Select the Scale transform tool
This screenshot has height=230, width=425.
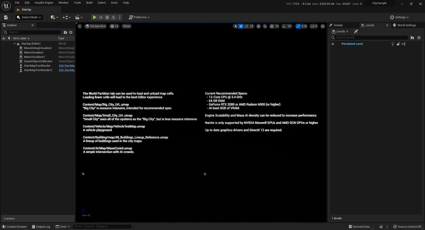pyautogui.click(x=252, y=26)
